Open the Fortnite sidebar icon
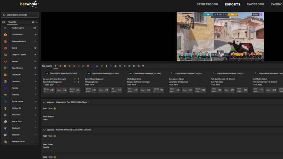The image size is (283, 159). coord(5,88)
